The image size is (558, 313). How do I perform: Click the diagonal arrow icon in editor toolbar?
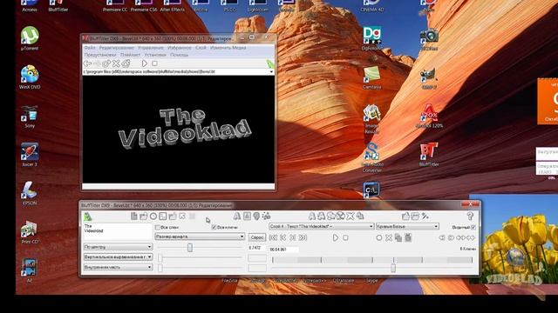point(182,216)
